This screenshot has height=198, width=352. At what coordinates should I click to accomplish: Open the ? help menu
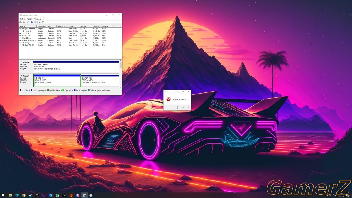[x=44, y=19]
